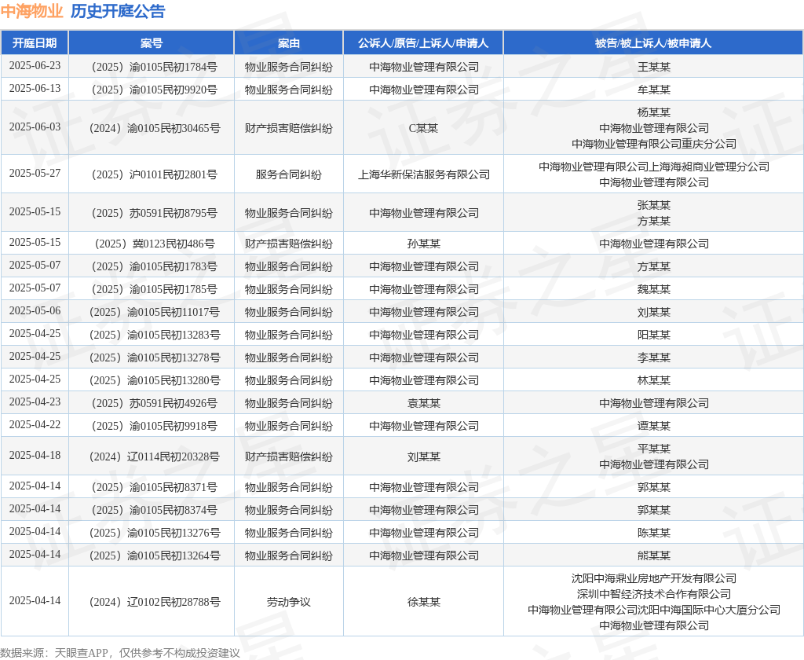The height and width of the screenshot is (660, 804).
Task: Click the date 2025-05-06
Action: 35,310
